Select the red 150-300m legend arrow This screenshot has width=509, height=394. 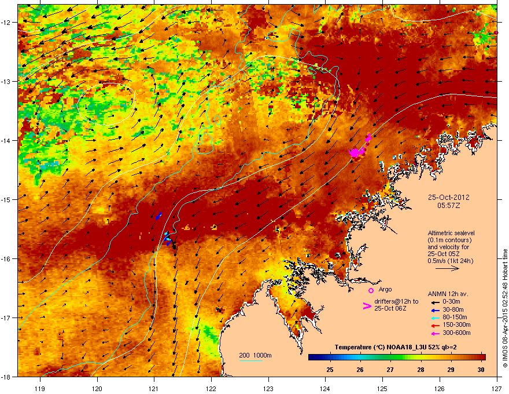tap(435, 326)
